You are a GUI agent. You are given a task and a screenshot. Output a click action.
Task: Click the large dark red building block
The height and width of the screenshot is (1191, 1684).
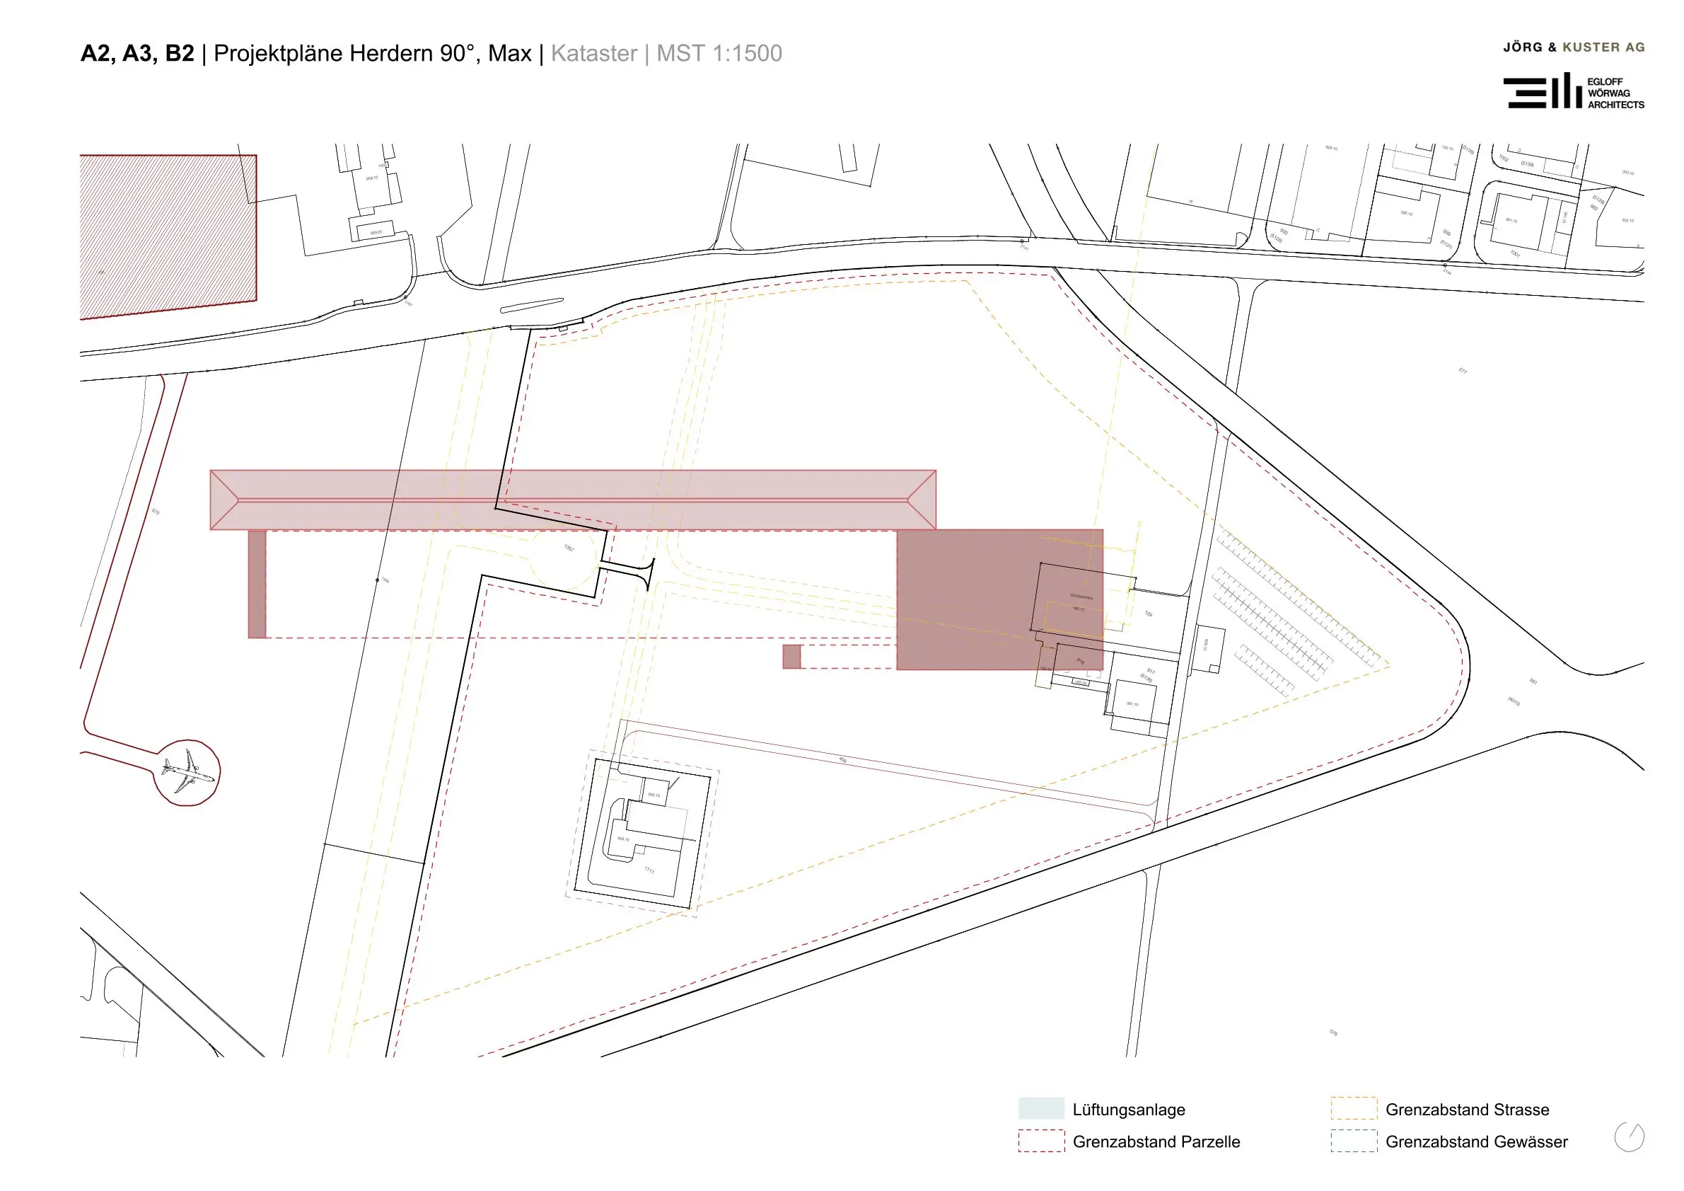tap(999, 599)
